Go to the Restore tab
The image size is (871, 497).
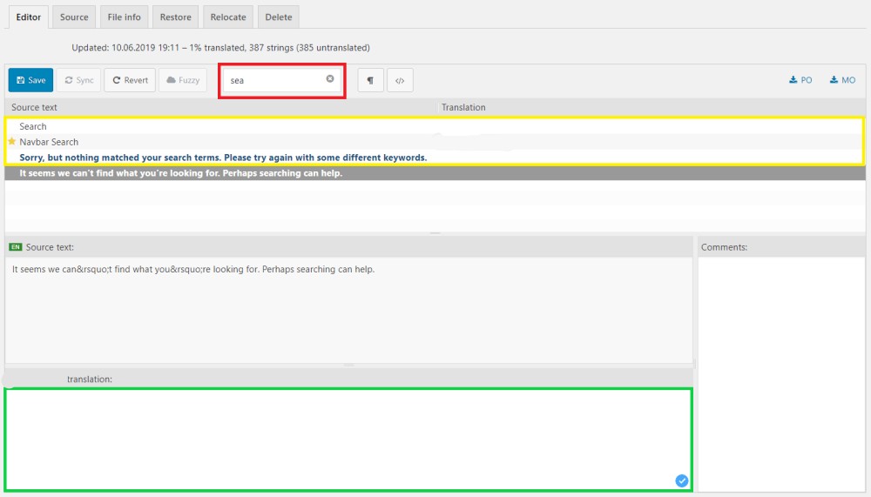(x=176, y=17)
